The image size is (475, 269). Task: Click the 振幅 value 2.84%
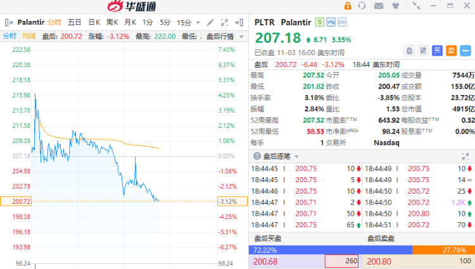[x=314, y=109]
